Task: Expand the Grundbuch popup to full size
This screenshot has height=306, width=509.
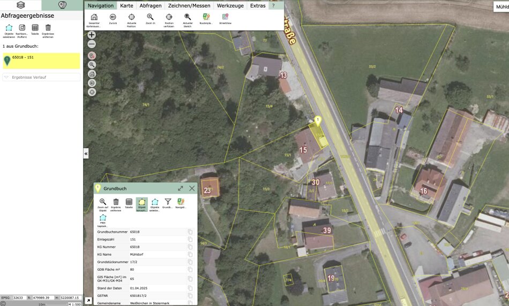Action: [x=181, y=188]
